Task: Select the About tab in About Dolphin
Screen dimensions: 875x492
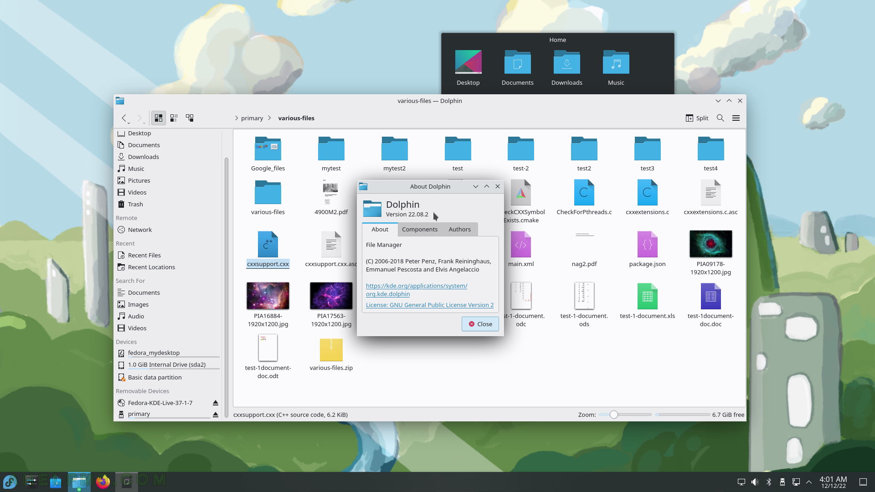Action: tap(380, 229)
